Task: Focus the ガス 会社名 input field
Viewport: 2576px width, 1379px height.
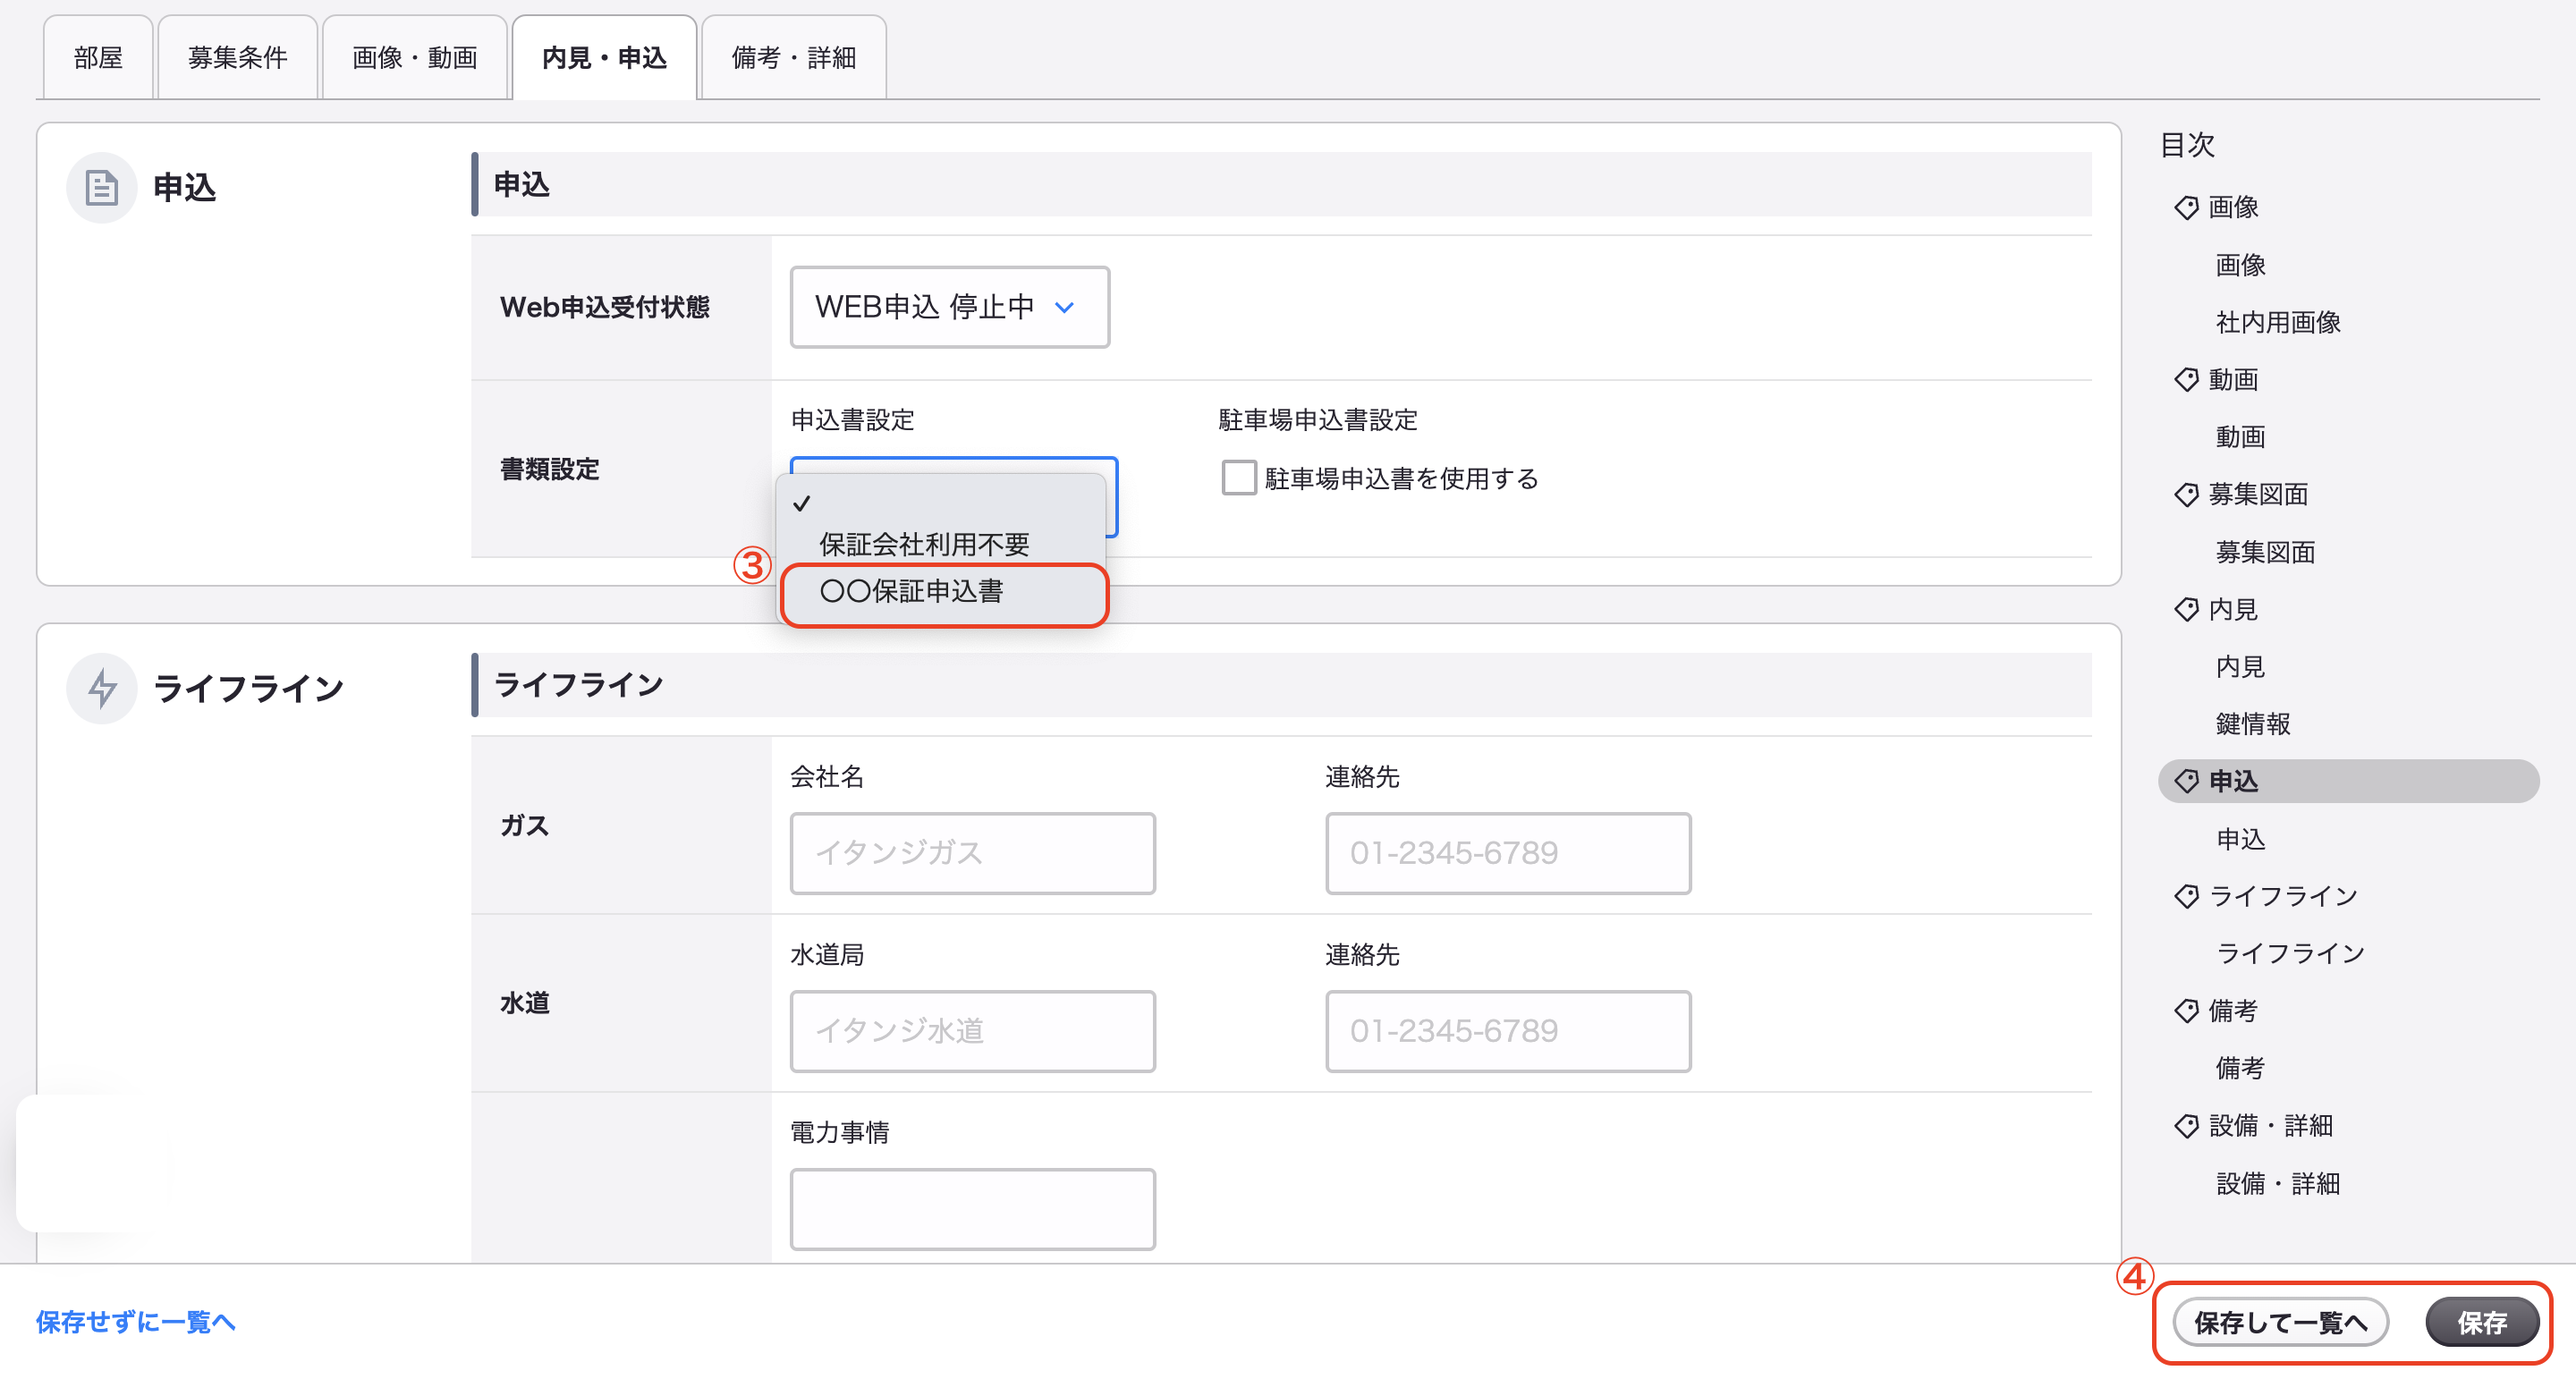Action: tap(972, 853)
